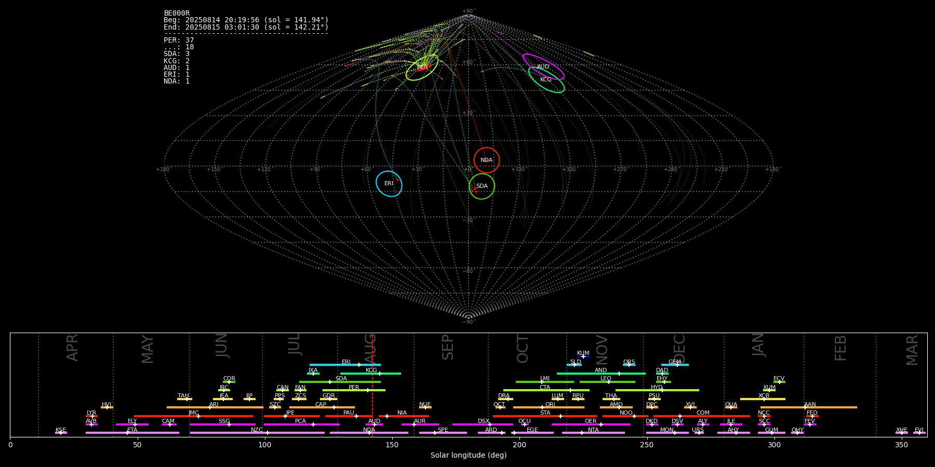The width and height of the screenshot is (935, 467).
Task: Click the KSE shower bar on the timeline
Action: click(61, 433)
